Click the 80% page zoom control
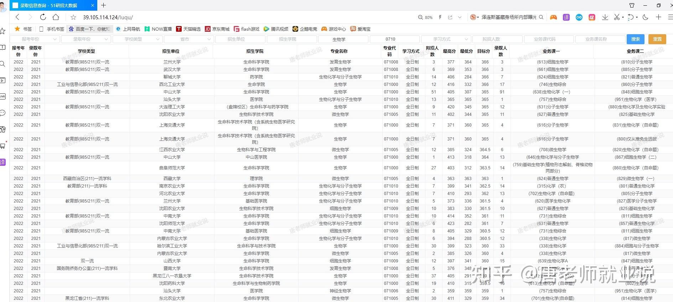Viewport: 673px width, 302px height. 425,17
